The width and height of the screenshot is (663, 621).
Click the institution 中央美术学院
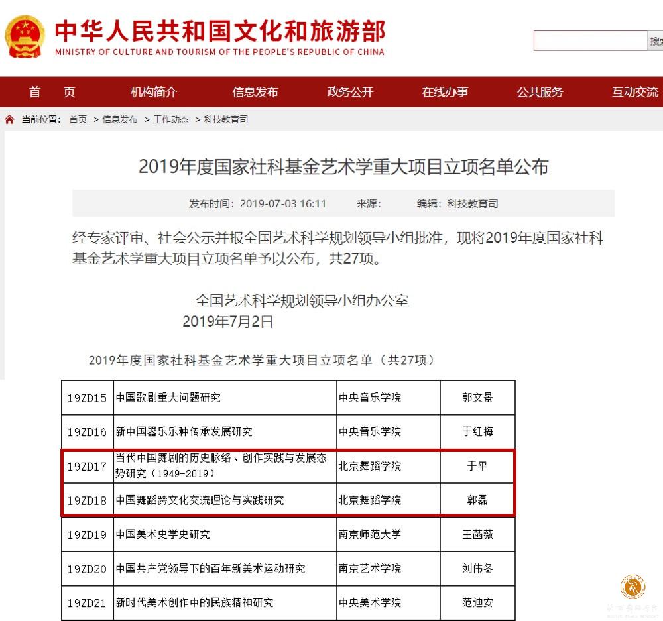[370, 603]
